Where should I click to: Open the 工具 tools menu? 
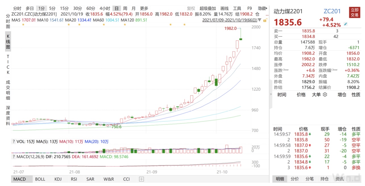coord(237,8)
